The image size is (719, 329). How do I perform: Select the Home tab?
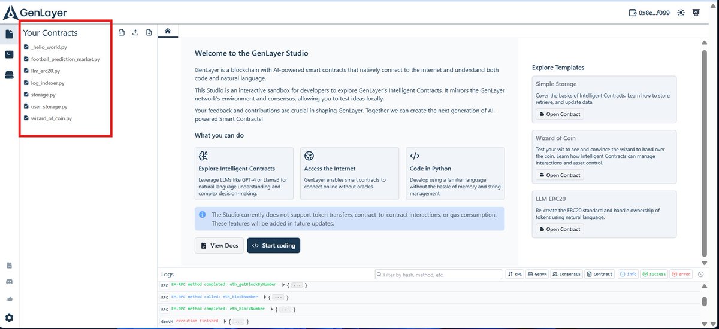pyautogui.click(x=168, y=31)
